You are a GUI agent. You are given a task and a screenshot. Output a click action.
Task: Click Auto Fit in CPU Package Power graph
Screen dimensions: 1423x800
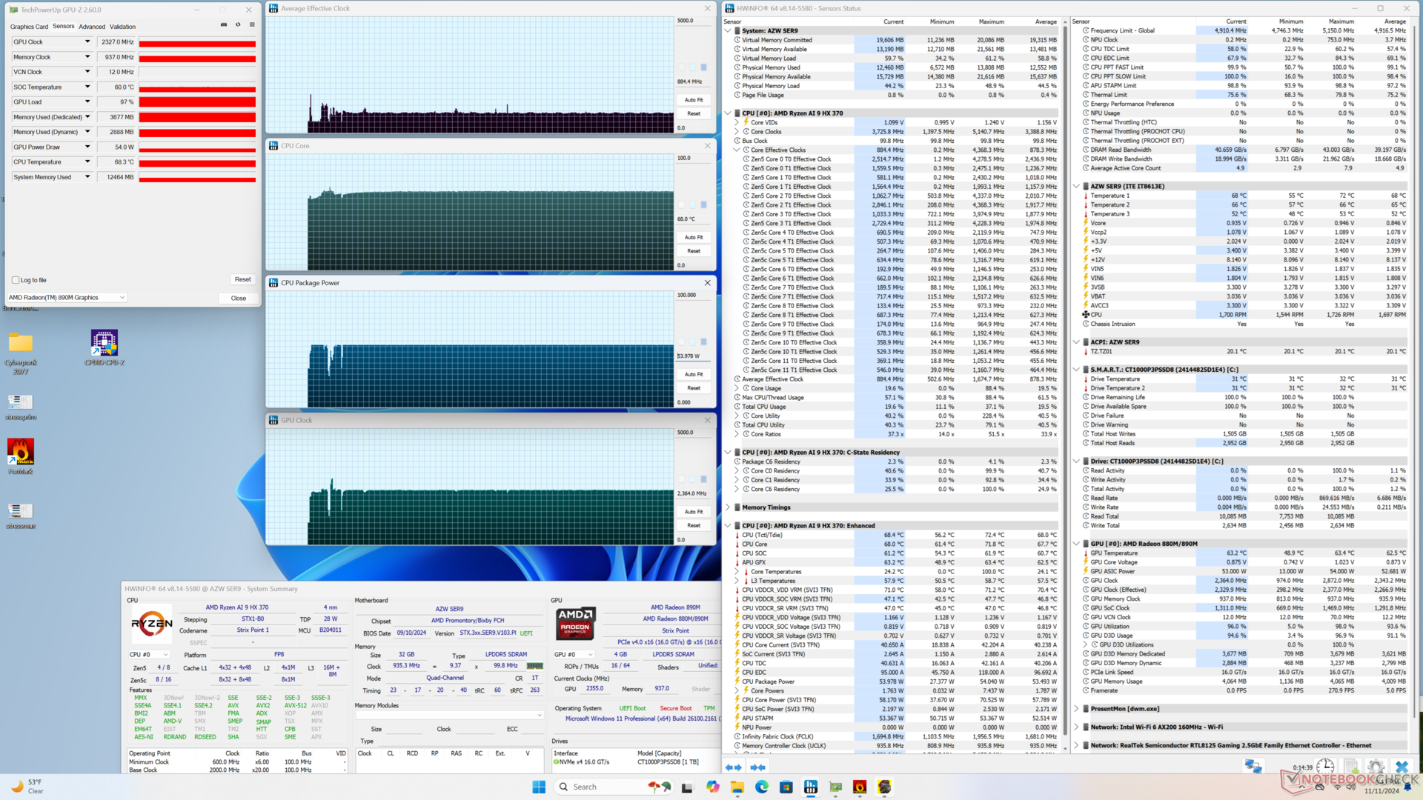(694, 375)
